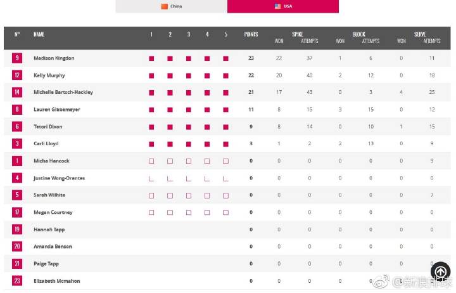Click Tetori Dixon's number 6 badge
Screen dimensions: 456x293
pos(16,127)
